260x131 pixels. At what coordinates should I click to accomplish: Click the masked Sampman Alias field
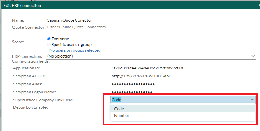click(183, 84)
